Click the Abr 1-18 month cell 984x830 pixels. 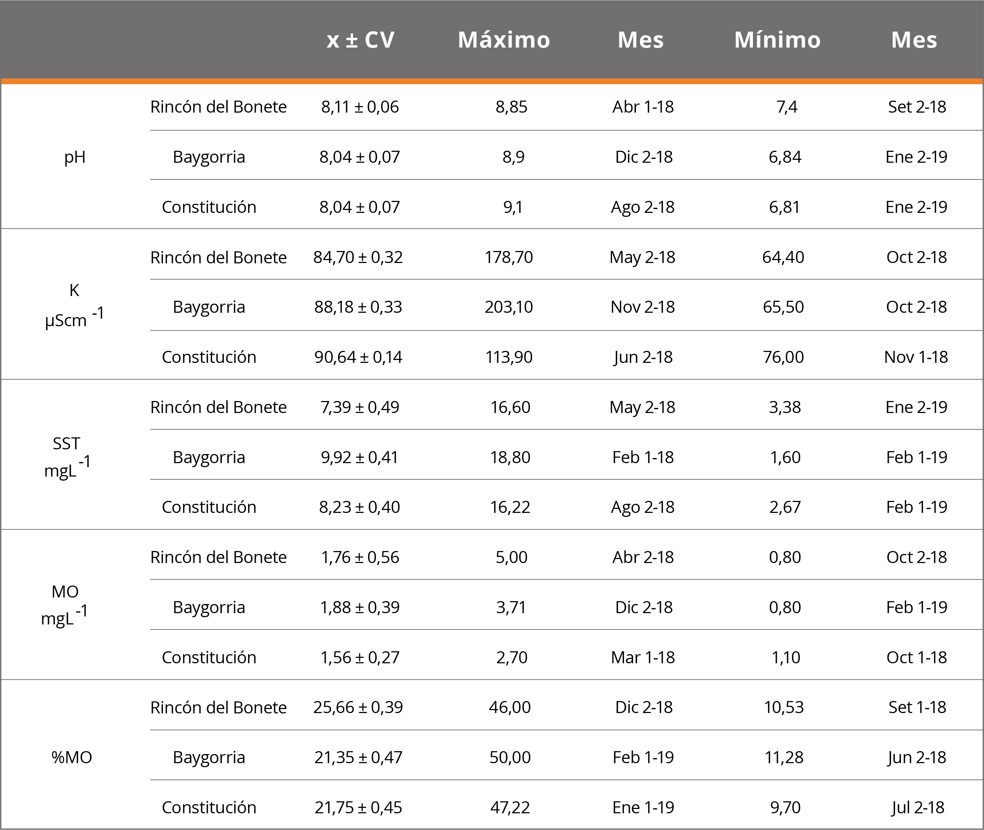click(643, 107)
